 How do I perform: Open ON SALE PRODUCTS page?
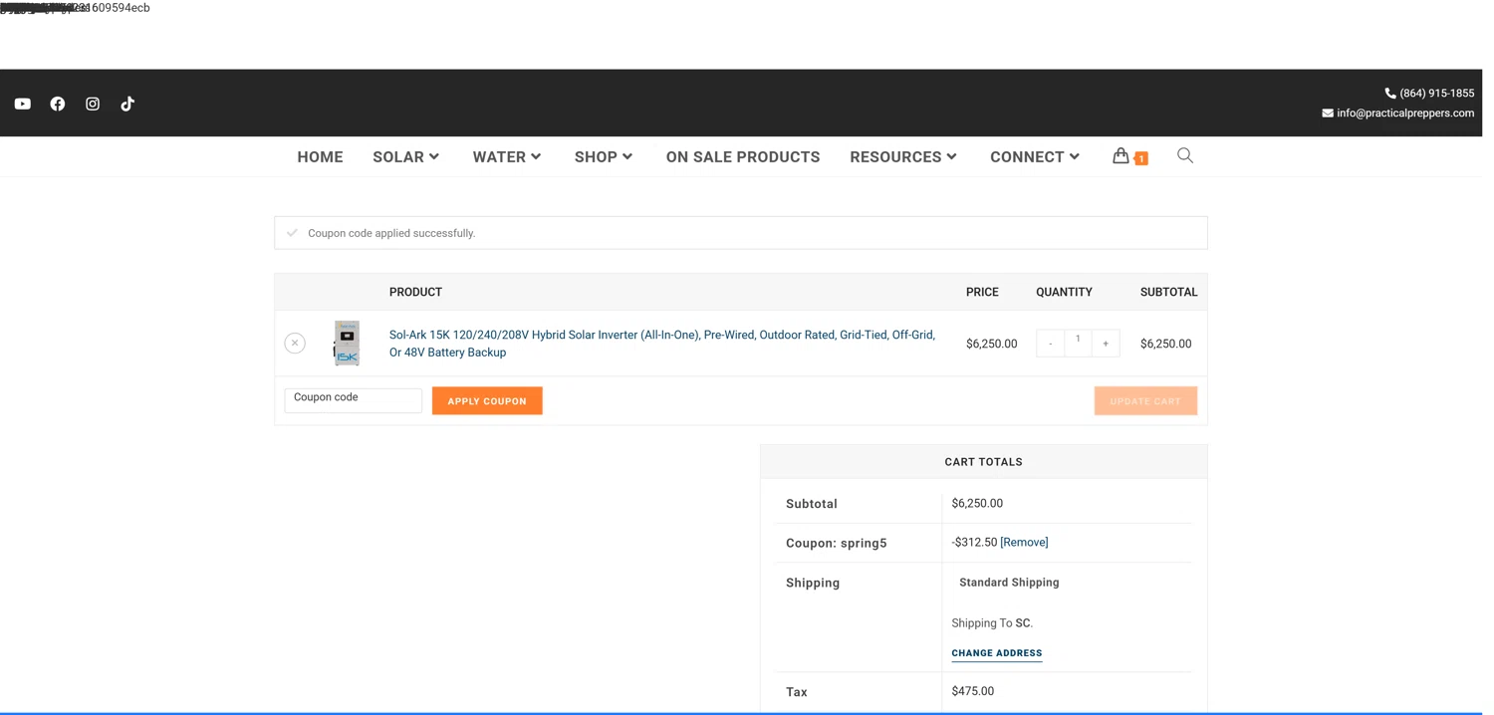click(x=743, y=157)
